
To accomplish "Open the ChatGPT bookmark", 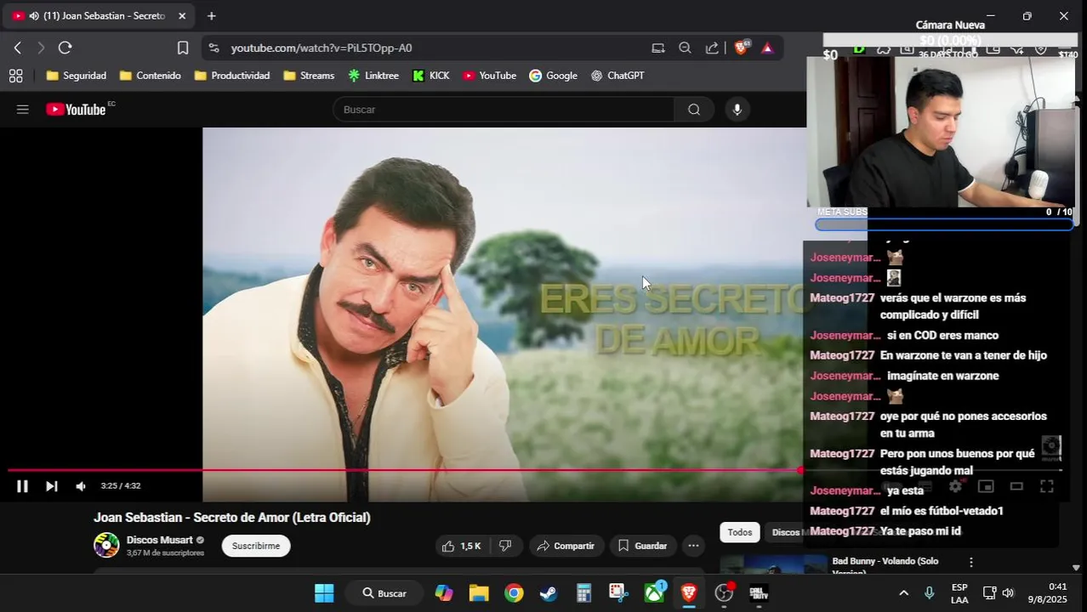I will pyautogui.click(x=617, y=76).
